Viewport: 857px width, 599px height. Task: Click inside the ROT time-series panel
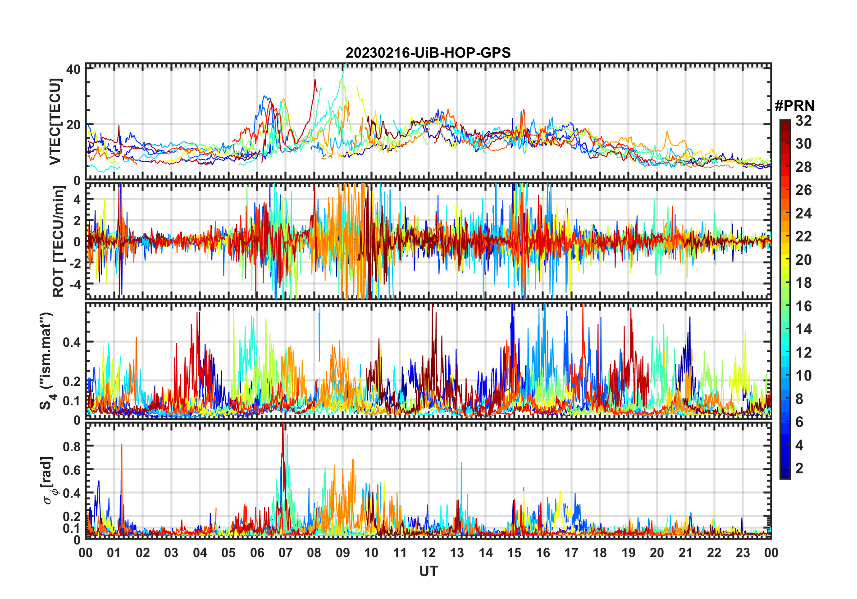428,241
